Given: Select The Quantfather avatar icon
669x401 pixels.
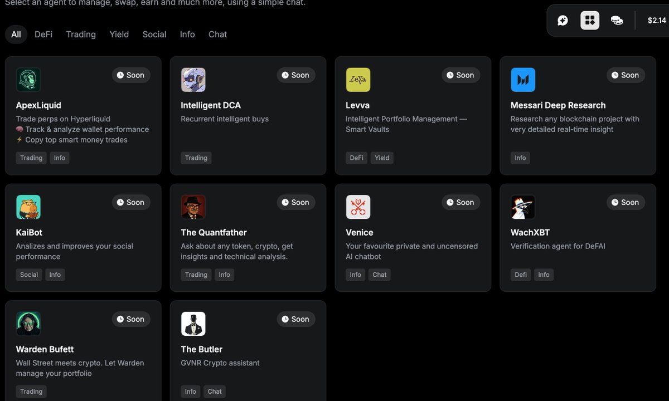Looking at the screenshot, I should [x=193, y=207].
